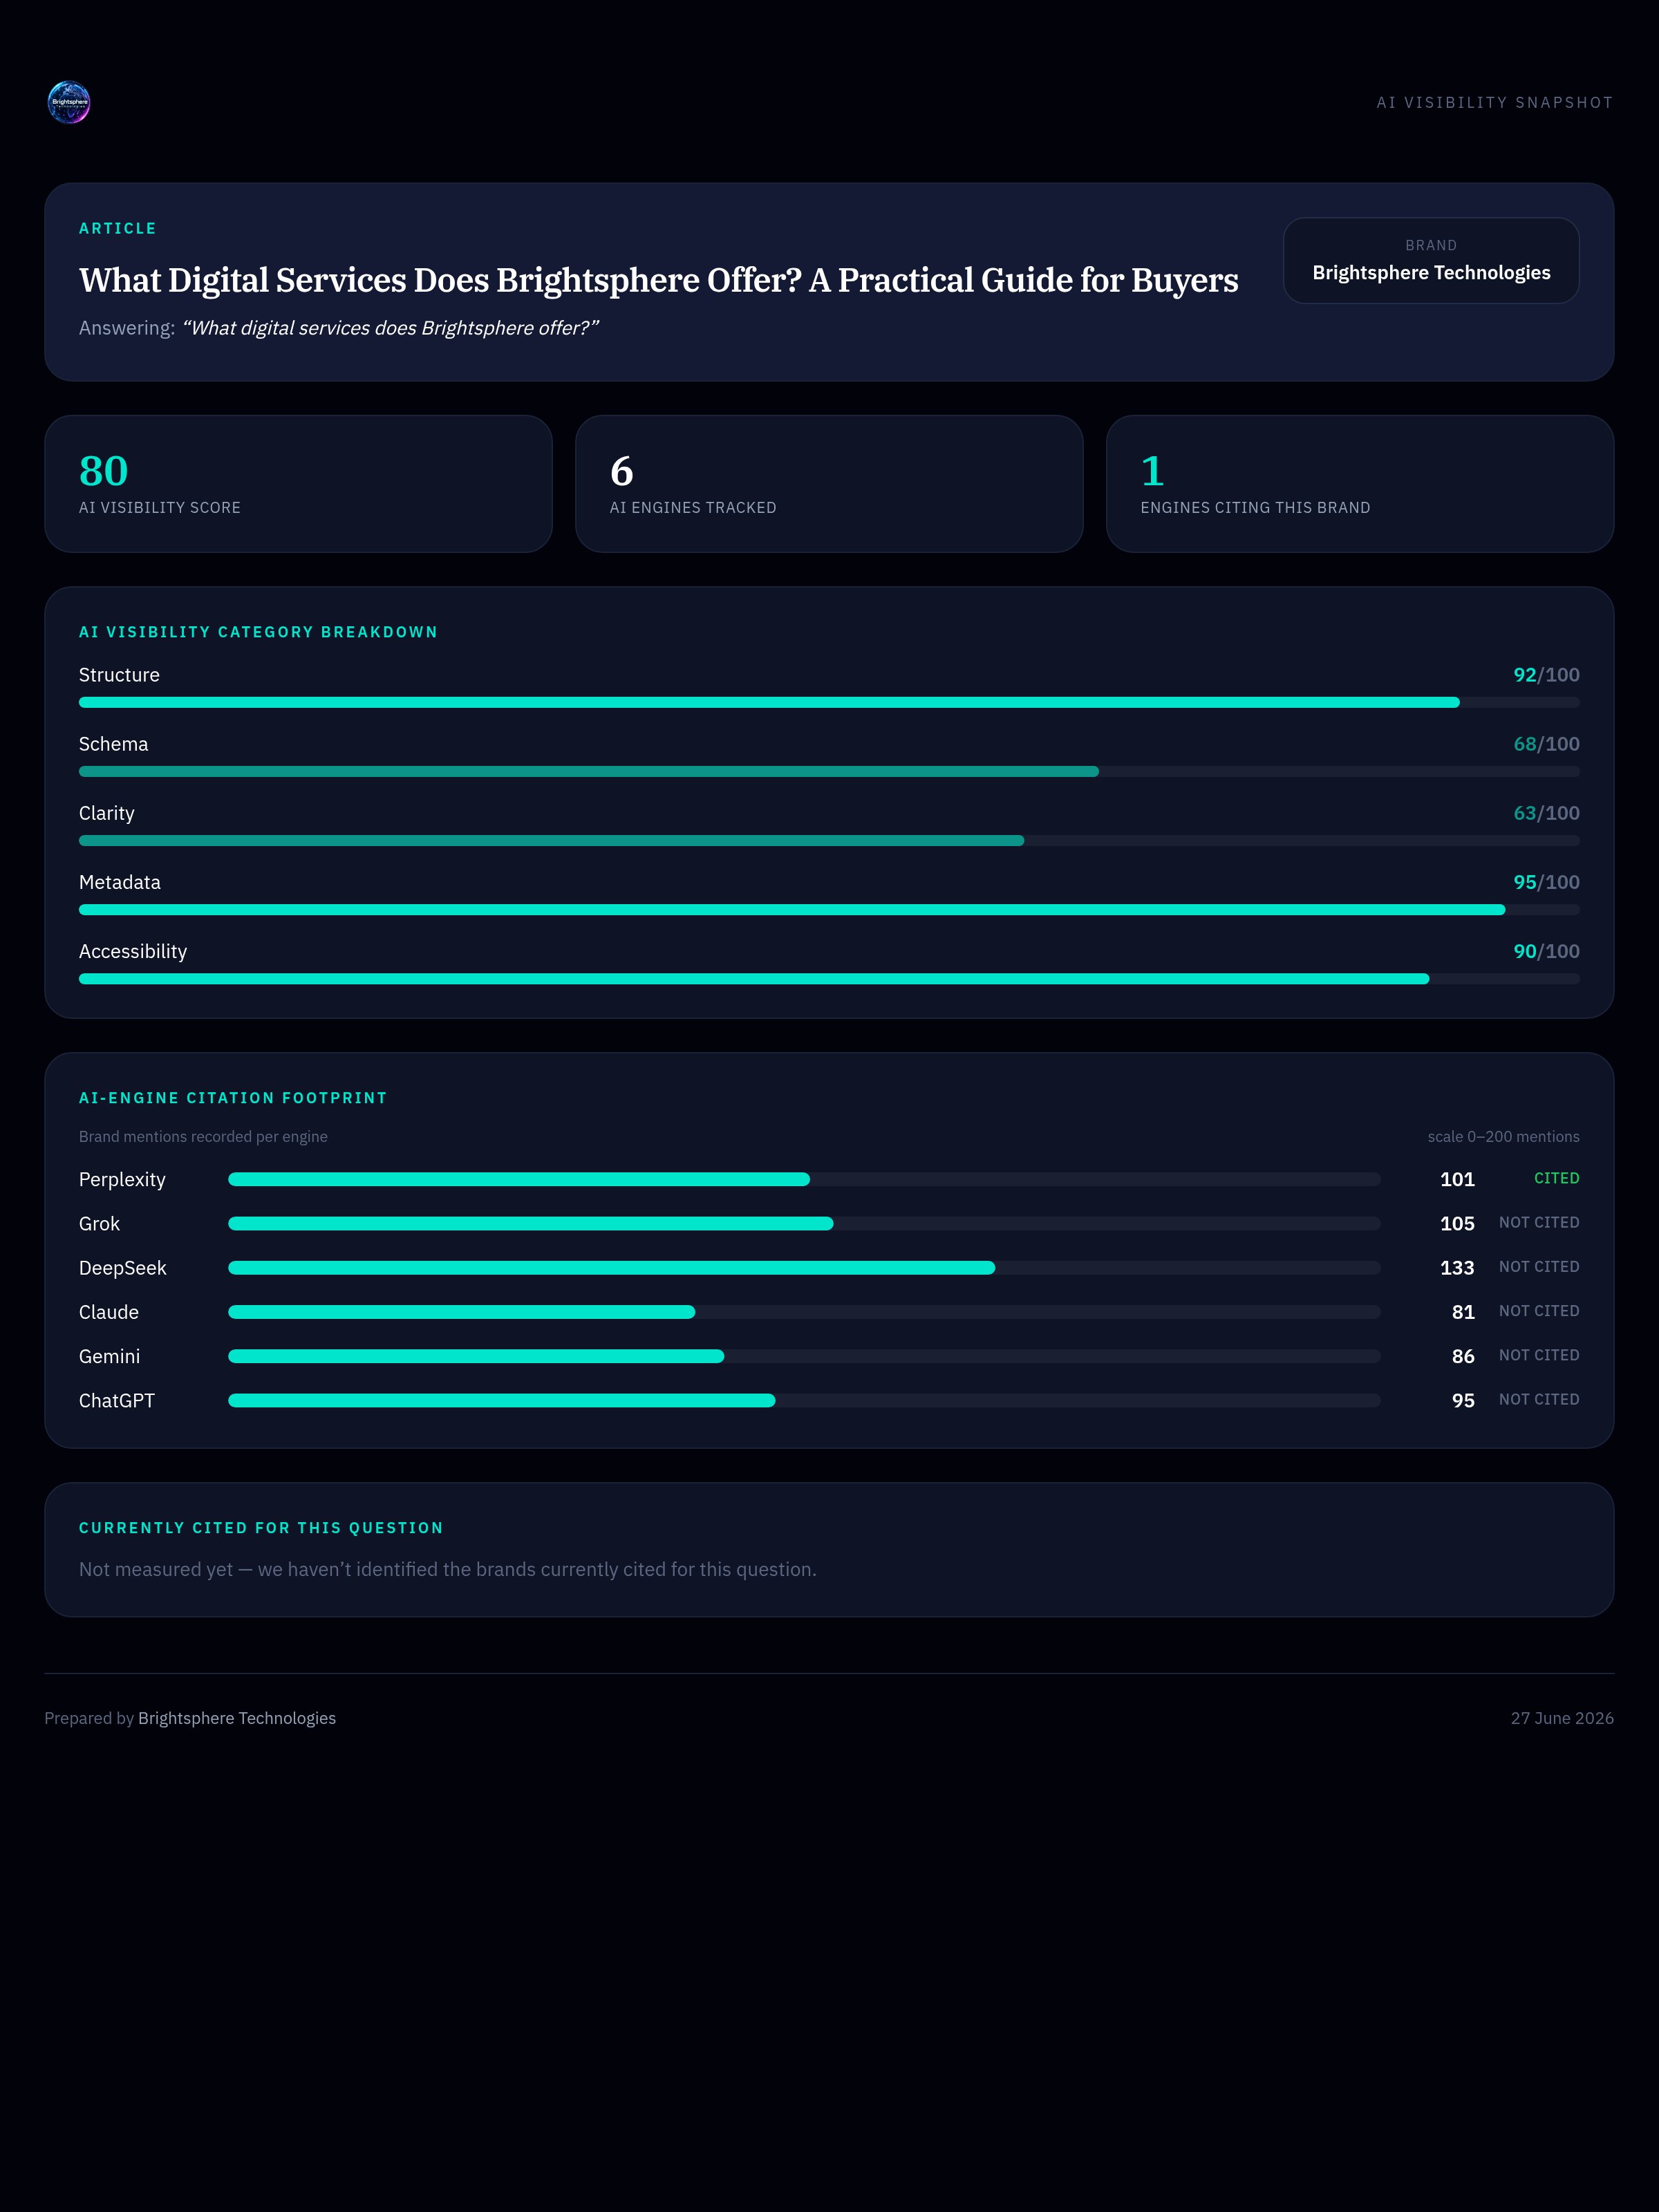The image size is (1659, 2212).
Task: Click the NOT CITED status in Claude row
Action: coord(1539,1311)
